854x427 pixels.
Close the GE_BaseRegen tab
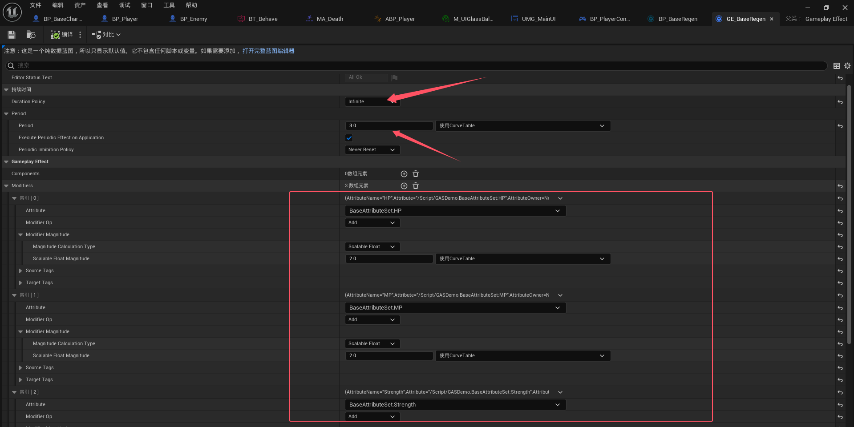(x=772, y=19)
